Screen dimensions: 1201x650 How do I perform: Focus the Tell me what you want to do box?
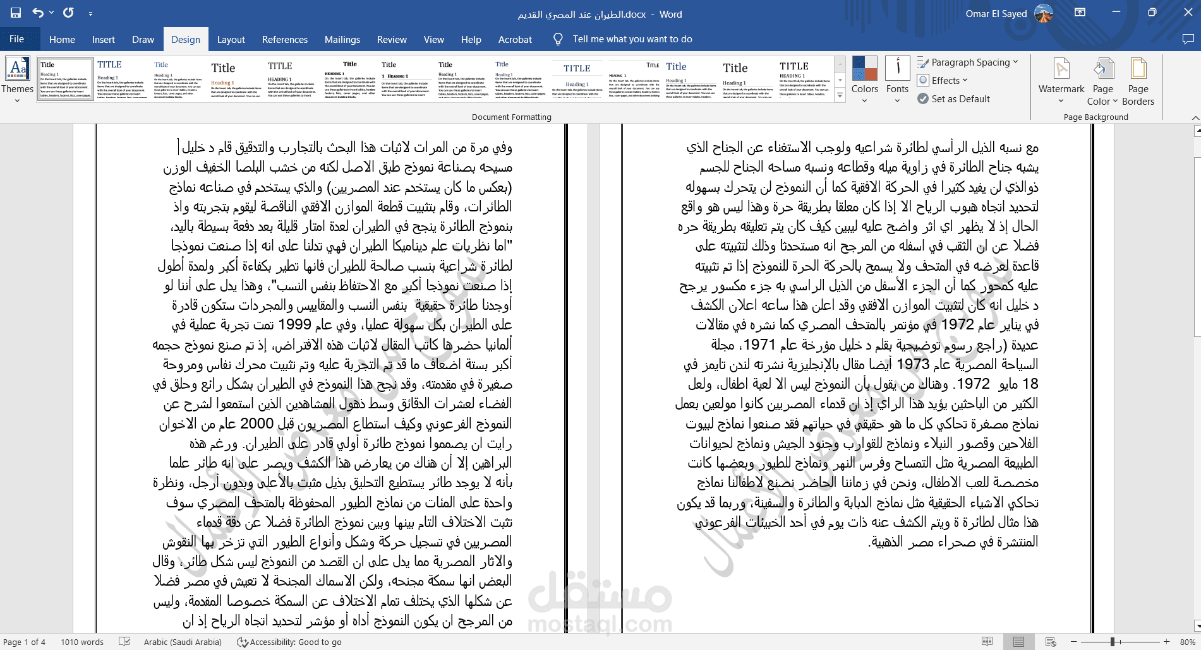tap(632, 39)
